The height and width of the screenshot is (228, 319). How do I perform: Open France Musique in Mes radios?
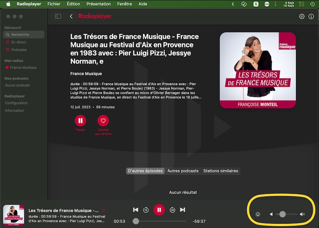[23, 68]
